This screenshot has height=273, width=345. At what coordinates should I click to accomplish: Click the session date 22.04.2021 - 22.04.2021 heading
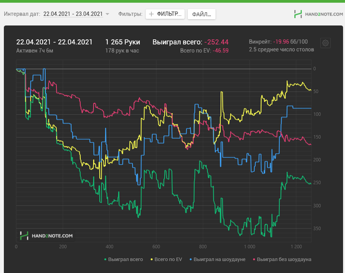[54, 42]
